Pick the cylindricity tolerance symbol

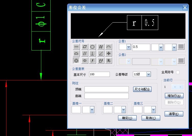coord(101,47)
